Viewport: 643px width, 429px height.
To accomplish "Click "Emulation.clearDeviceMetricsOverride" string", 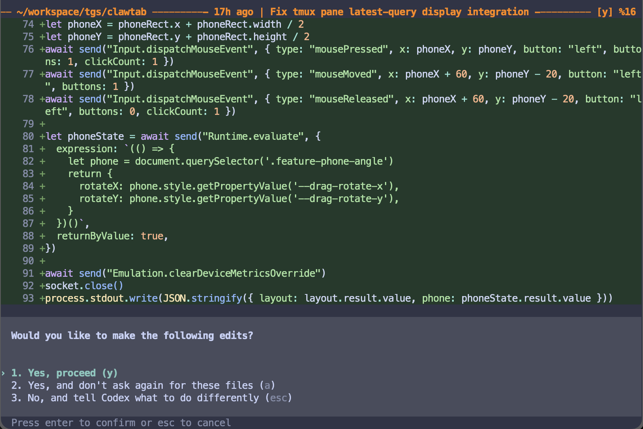I will click(x=214, y=274).
